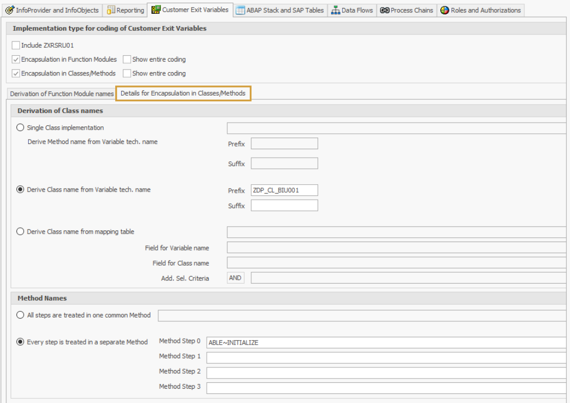Click the Data Flows tab icon

335,10
